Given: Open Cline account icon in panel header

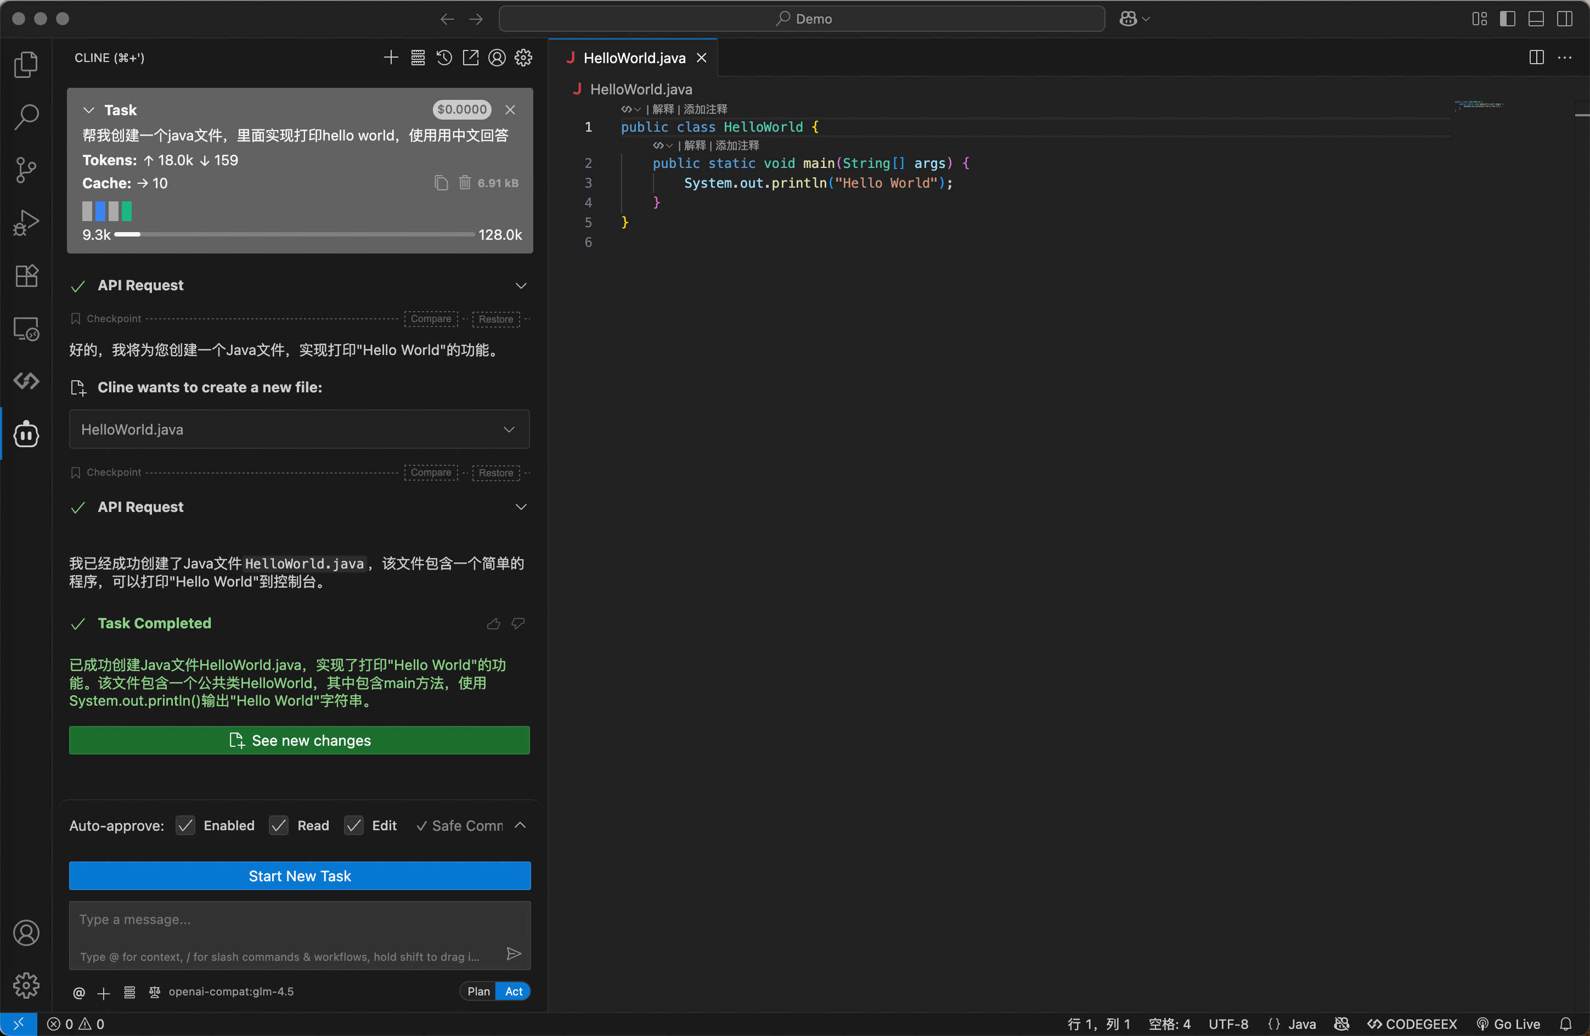Looking at the screenshot, I should tap(497, 58).
